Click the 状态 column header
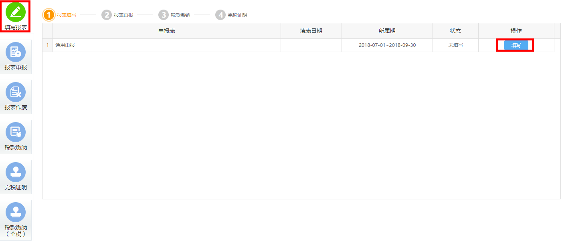562x241 pixels. click(x=455, y=31)
